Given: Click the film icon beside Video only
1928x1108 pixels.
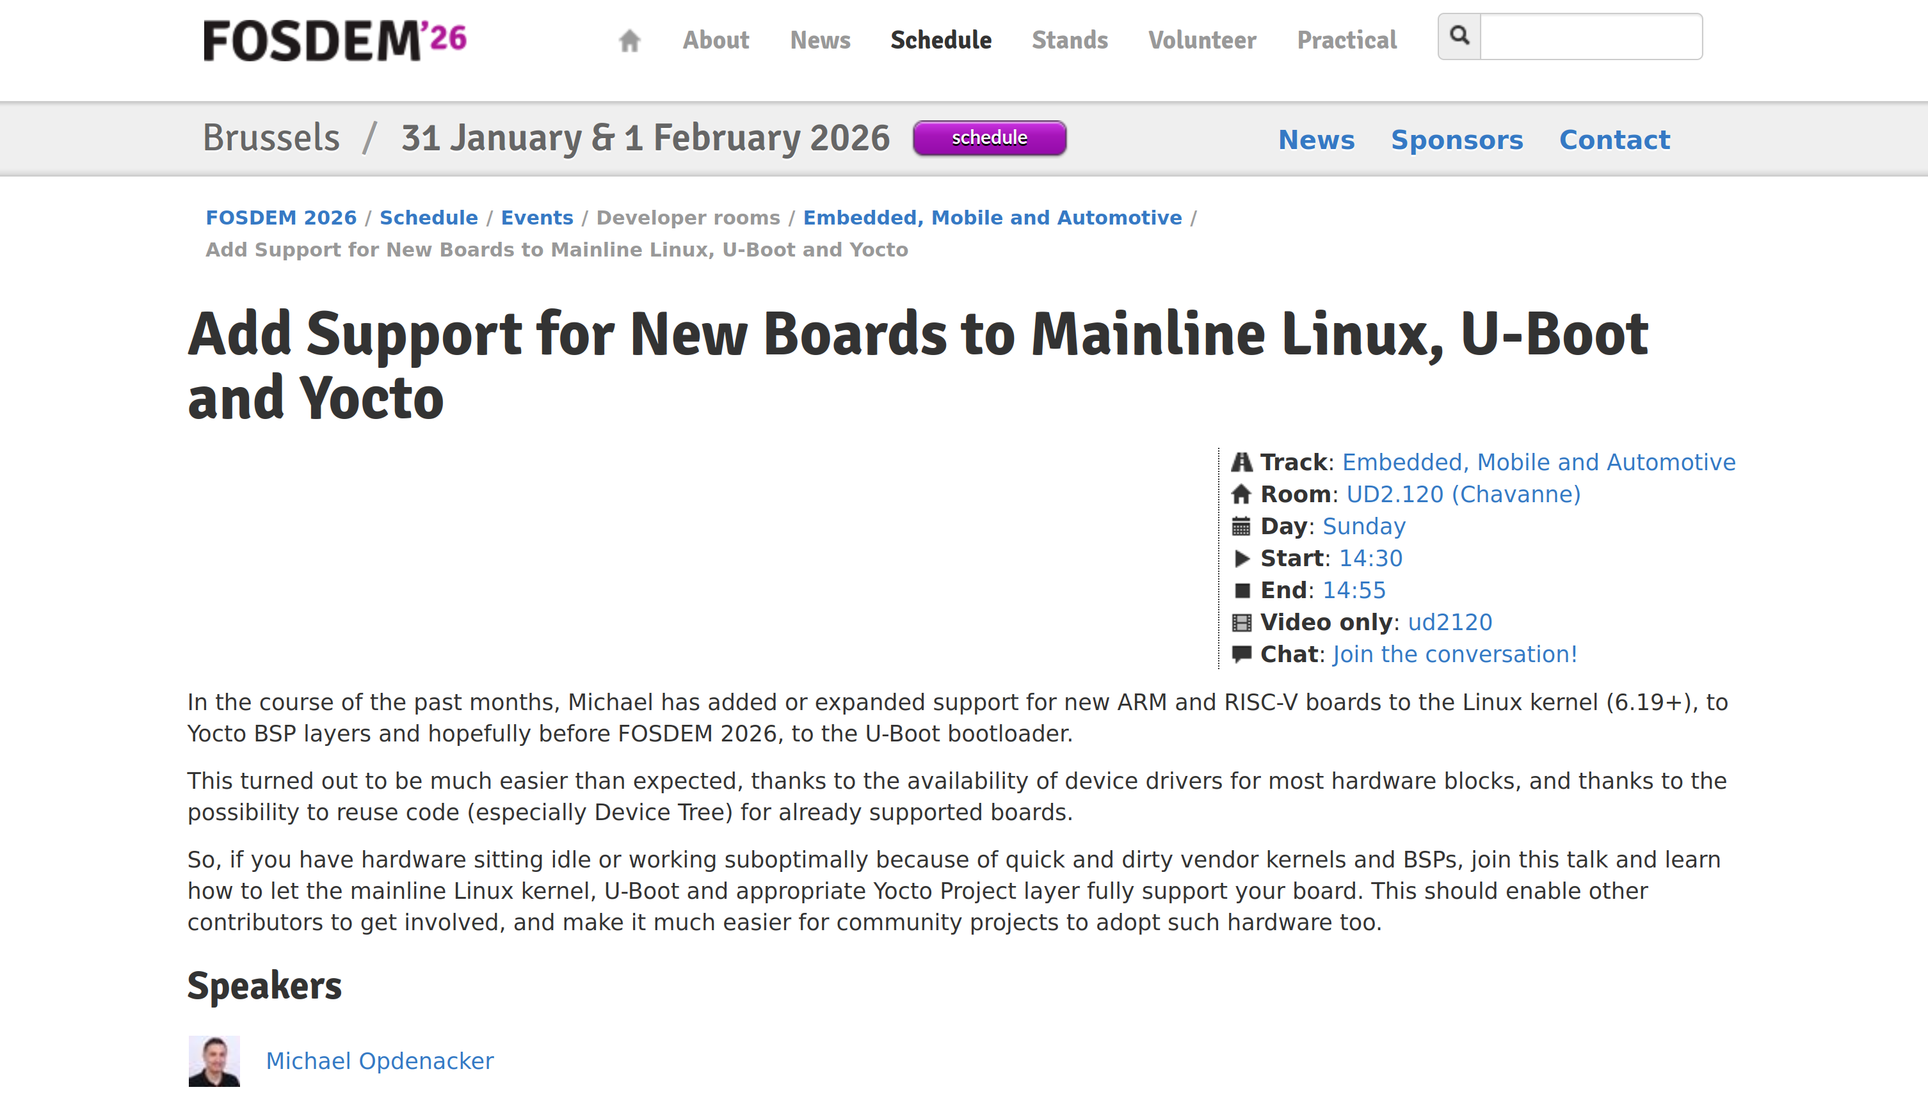Looking at the screenshot, I should pos(1241,622).
